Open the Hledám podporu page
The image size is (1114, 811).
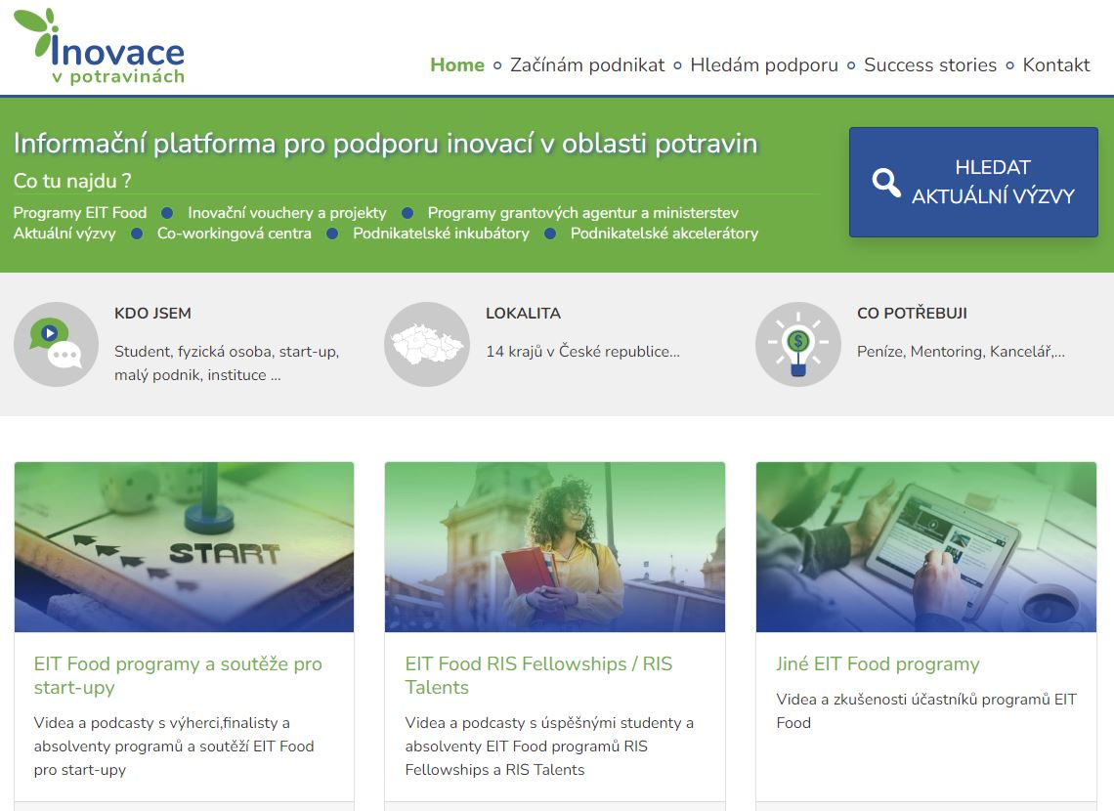point(764,64)
